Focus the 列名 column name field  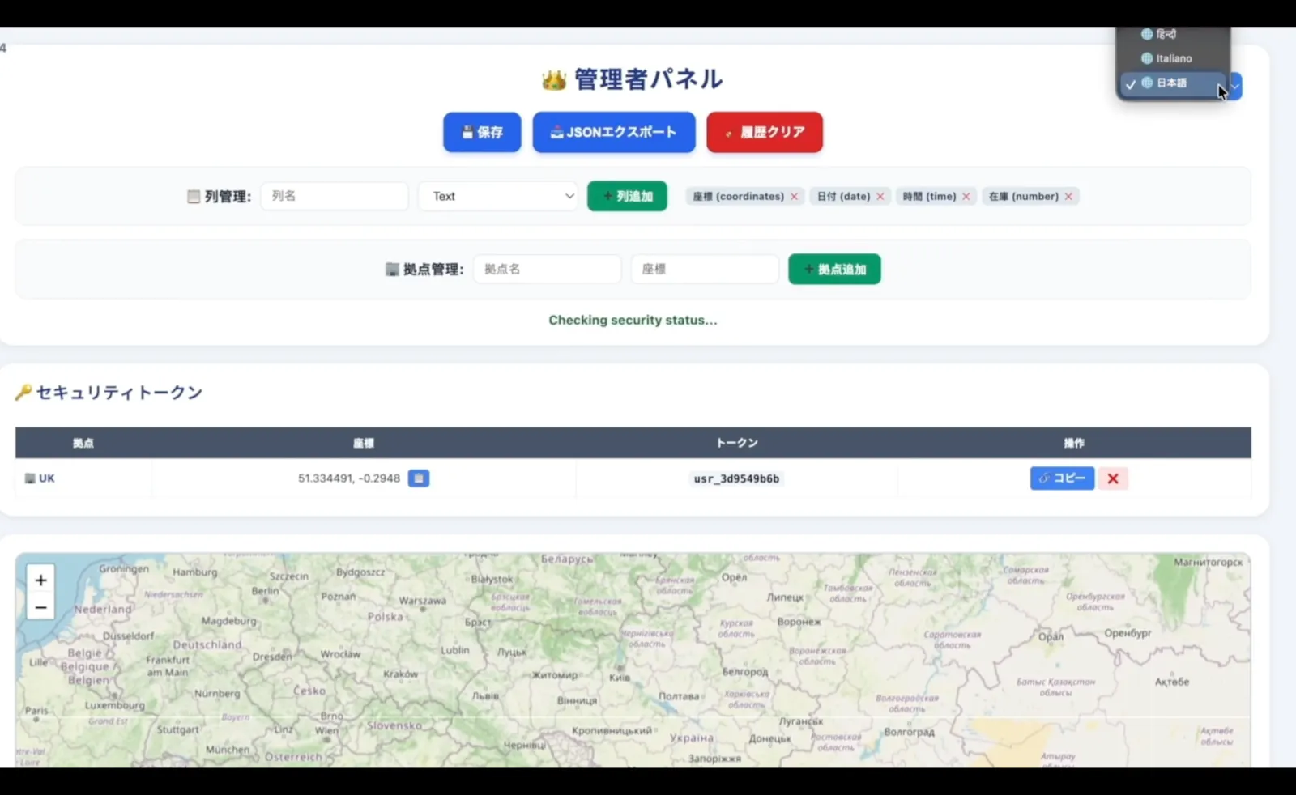coord(335,196)
